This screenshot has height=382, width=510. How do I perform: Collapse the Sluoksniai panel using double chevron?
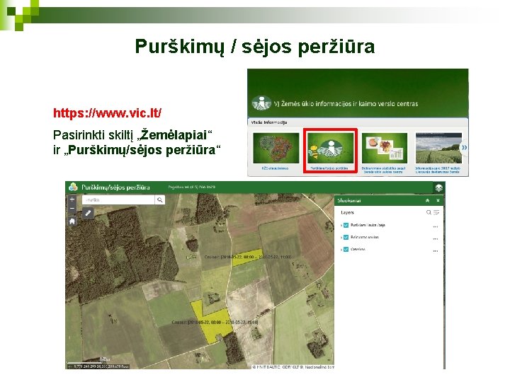click(427, 201)
